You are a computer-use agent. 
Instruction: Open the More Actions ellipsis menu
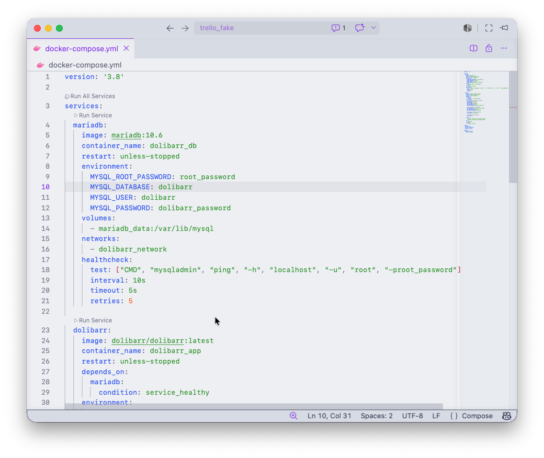504,48
